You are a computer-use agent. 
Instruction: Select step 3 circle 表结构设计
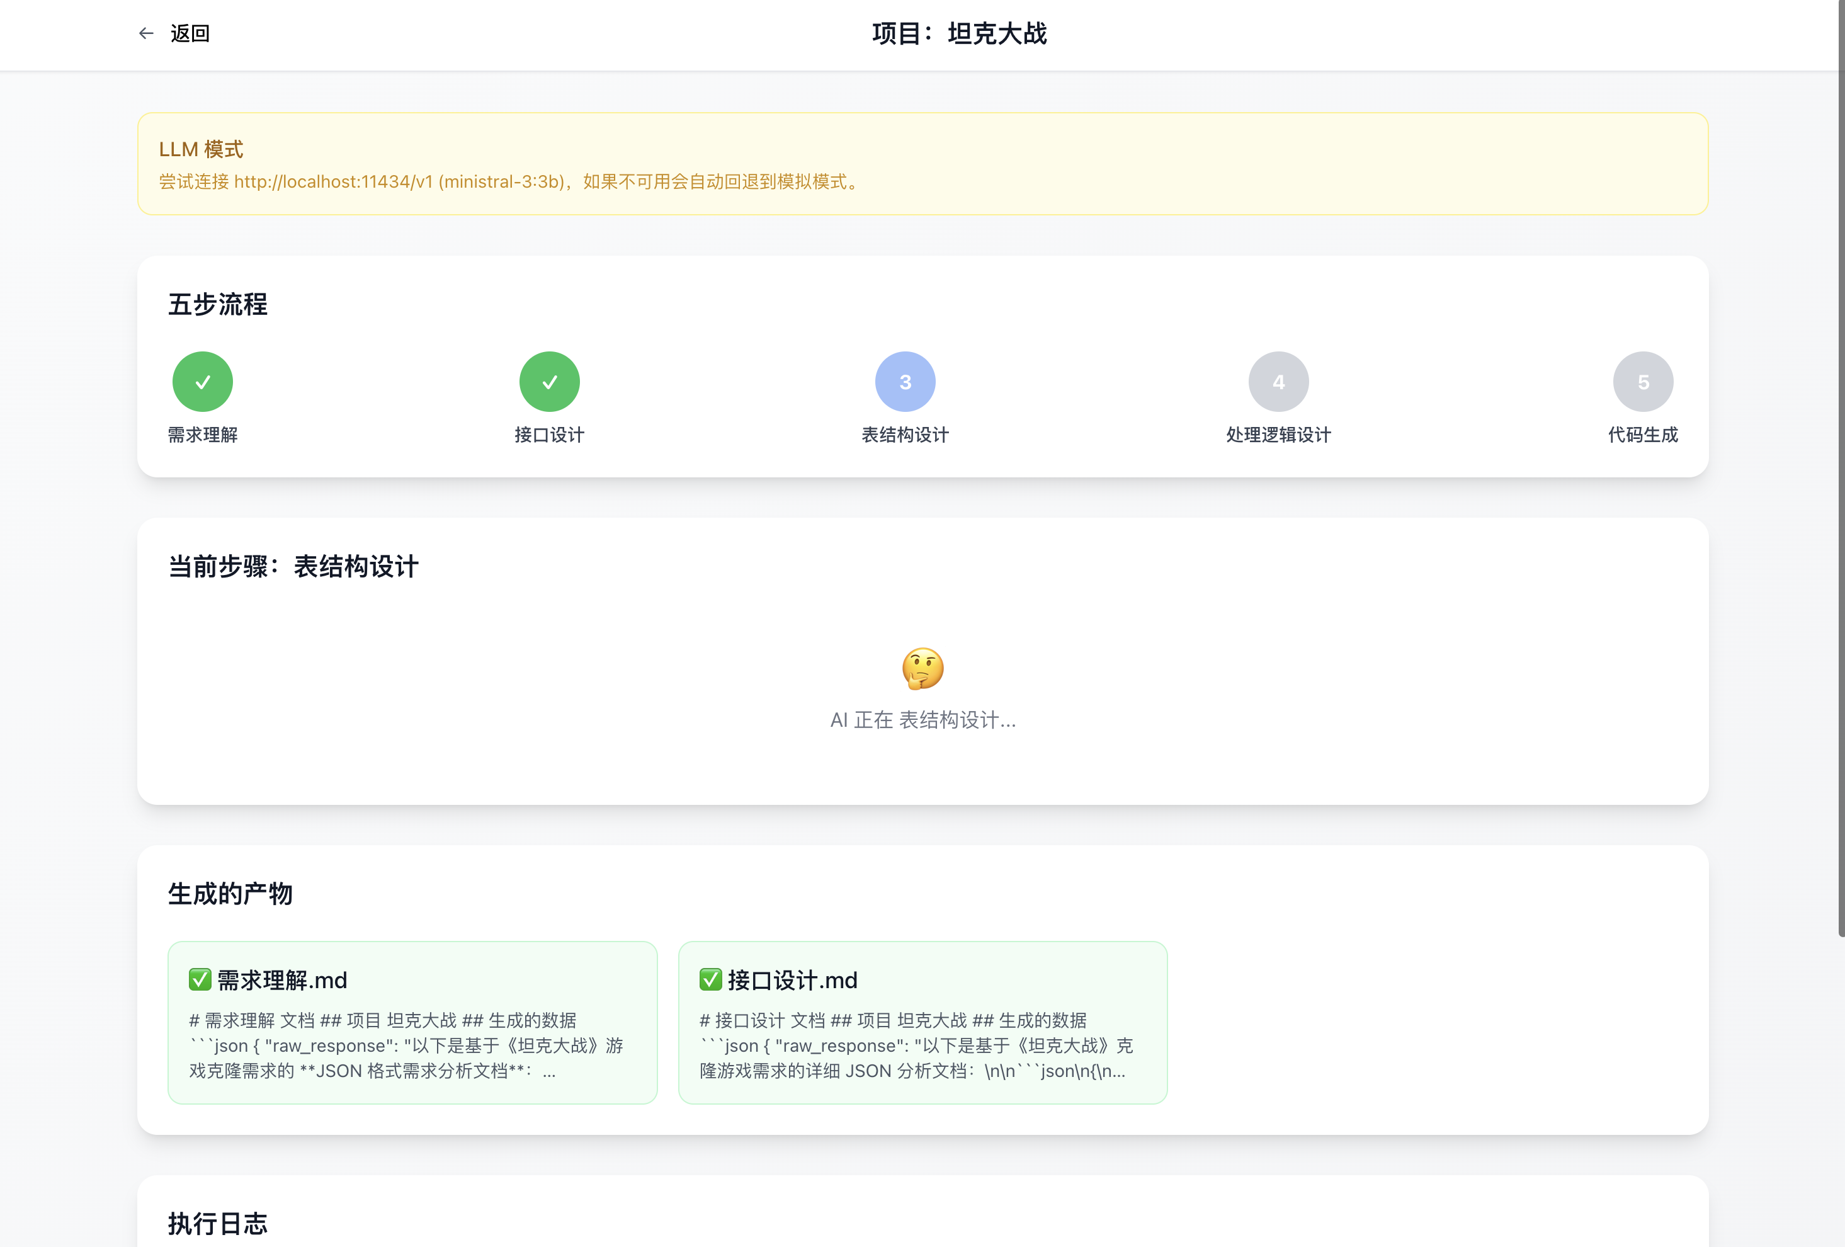pos(905,382)
